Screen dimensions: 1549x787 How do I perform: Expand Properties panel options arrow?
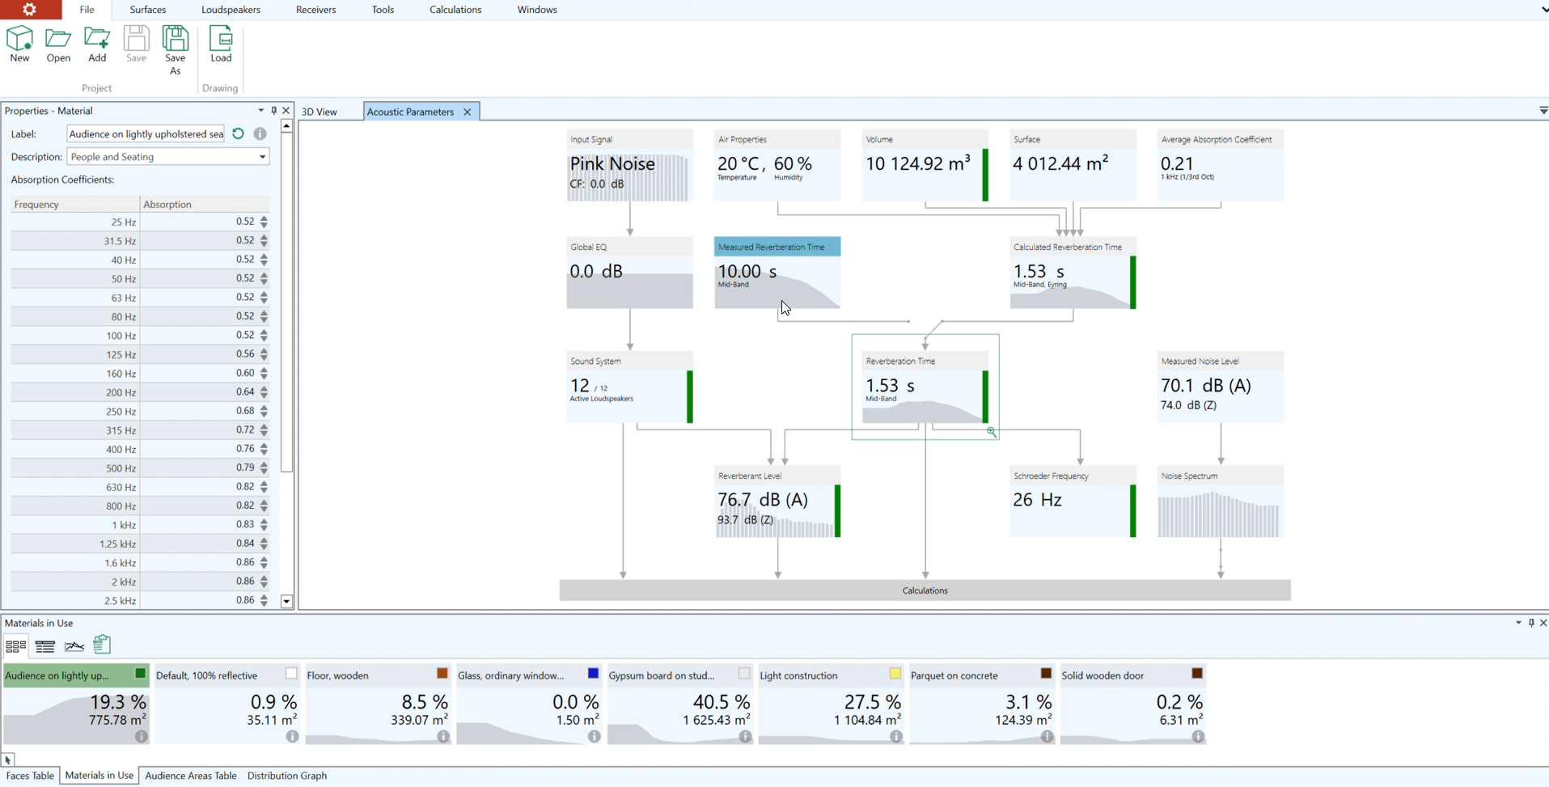coord(260,111)
